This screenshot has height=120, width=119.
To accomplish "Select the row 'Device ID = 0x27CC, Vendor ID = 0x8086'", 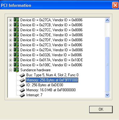I will 51,30.
